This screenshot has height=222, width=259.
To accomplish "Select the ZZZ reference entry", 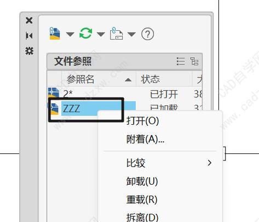I will (x=71, y=108).
